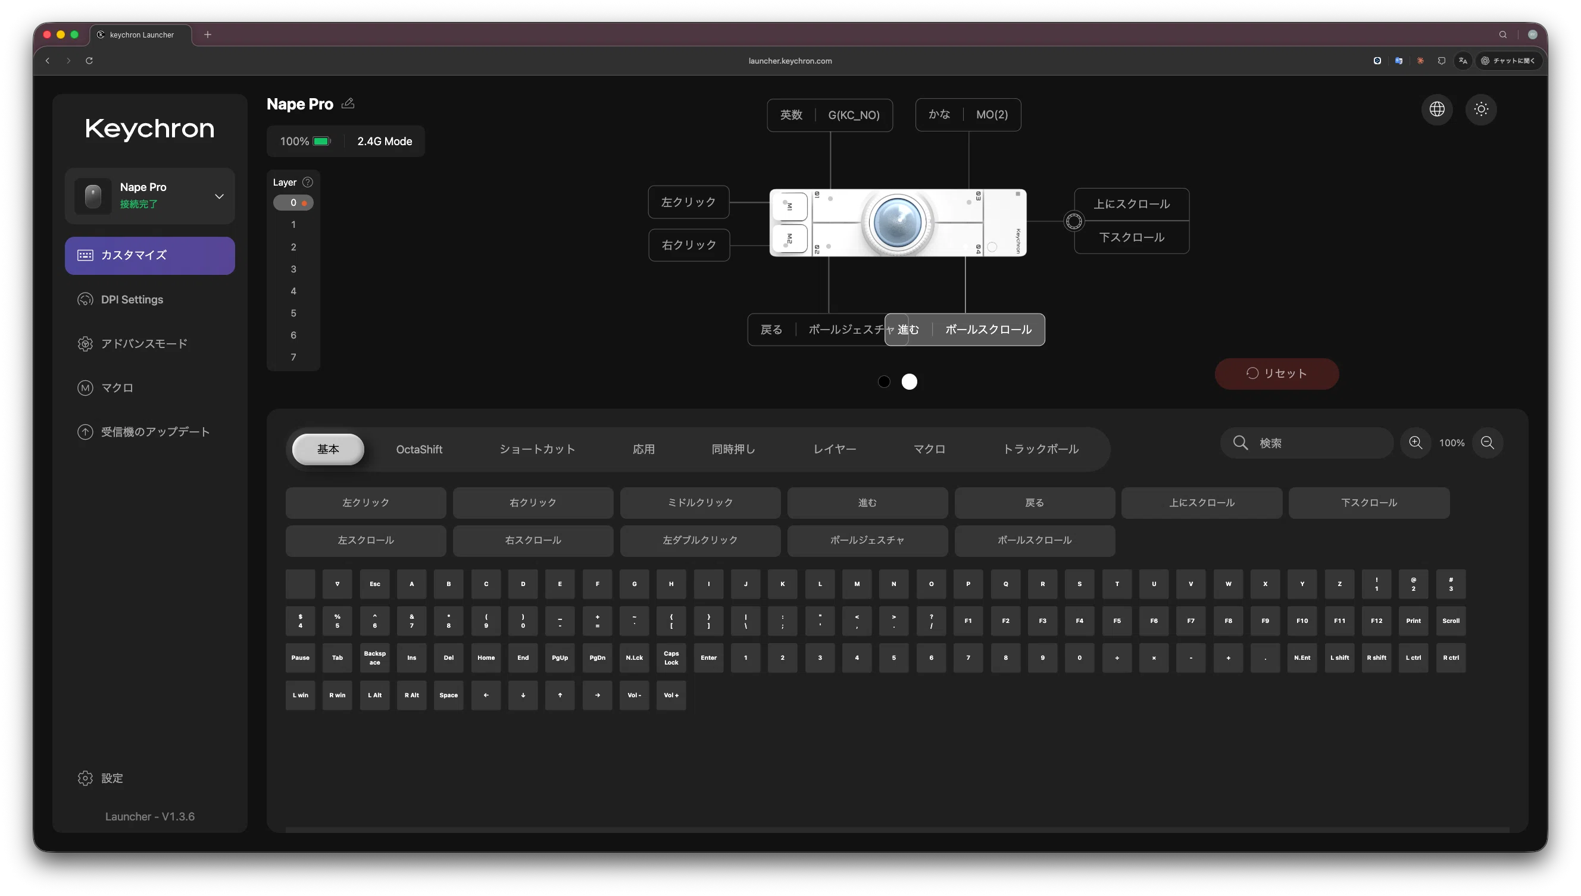Expand the Nape Pro device dropdown
1581x896 pixels.
[219, 196]
